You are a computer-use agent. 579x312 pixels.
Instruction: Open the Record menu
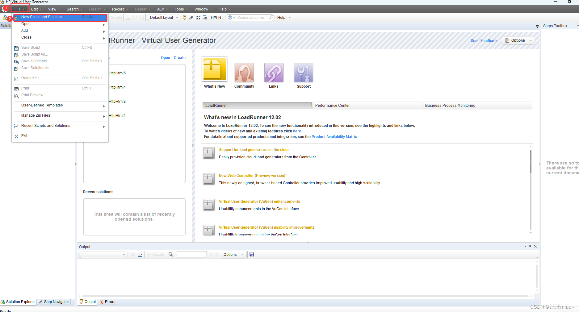click(120, 9)
